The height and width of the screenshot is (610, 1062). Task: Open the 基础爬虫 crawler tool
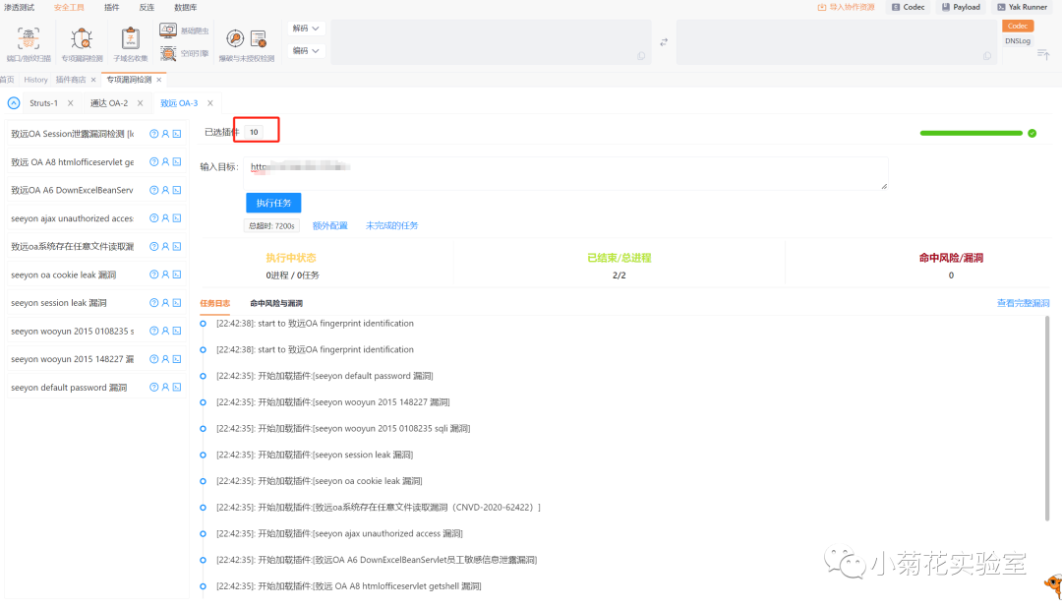184,30
